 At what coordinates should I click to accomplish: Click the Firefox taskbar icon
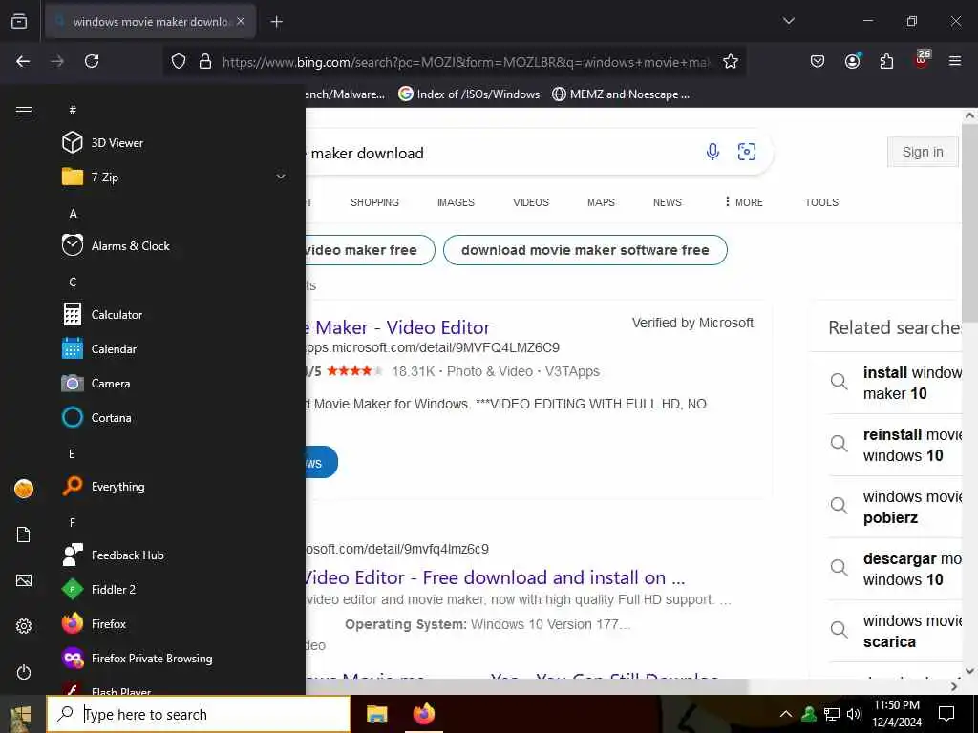(424, 714)
